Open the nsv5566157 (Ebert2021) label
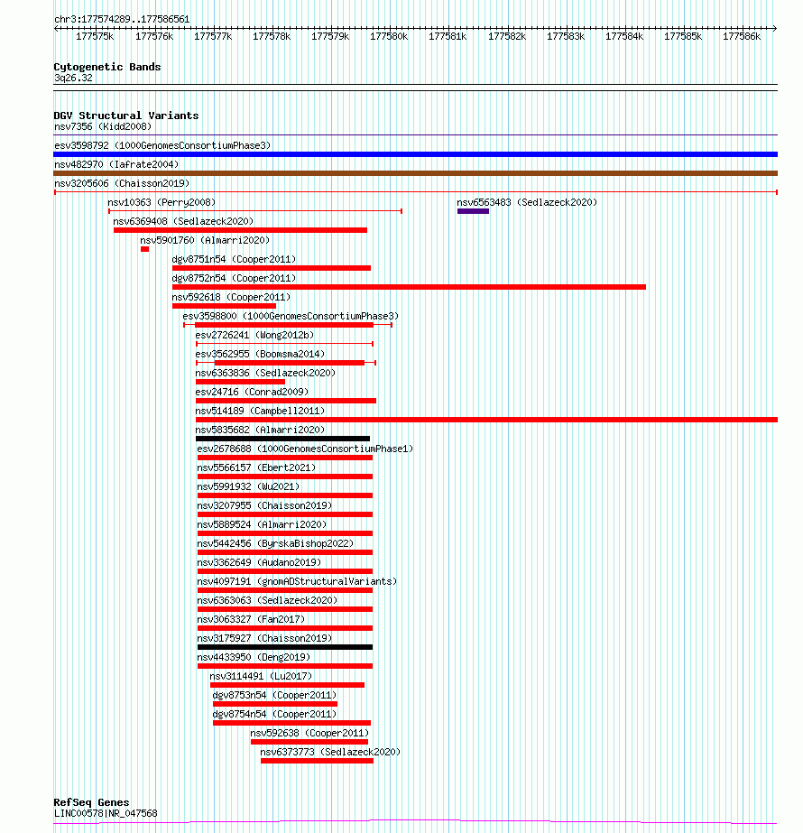803x833 pixels. [256, 468]
